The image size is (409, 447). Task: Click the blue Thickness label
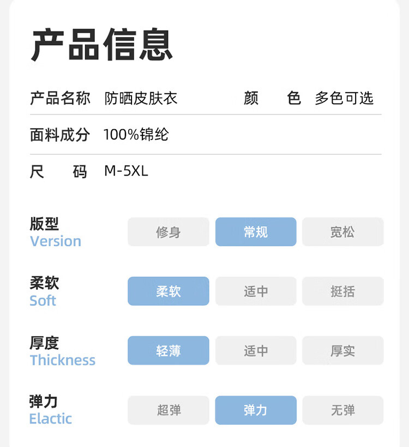pyautogui.click(x=63, y=360)
